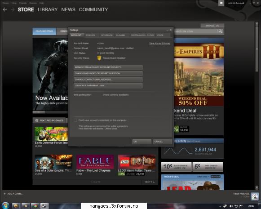Viewport: 261px width, 209px height.
Task: Click the Windows logo in Featured PC Games
Action: tap(37, 120)
